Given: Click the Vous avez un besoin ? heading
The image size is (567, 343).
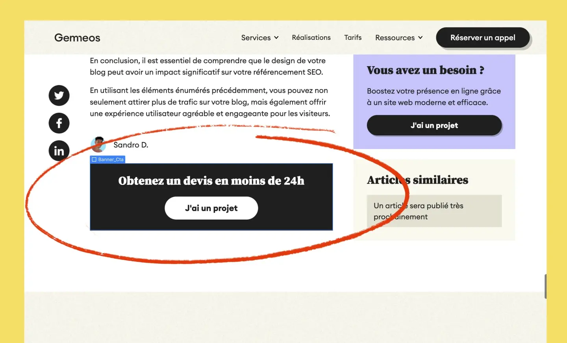Looking at the screenshot, I should coord(425,70).
